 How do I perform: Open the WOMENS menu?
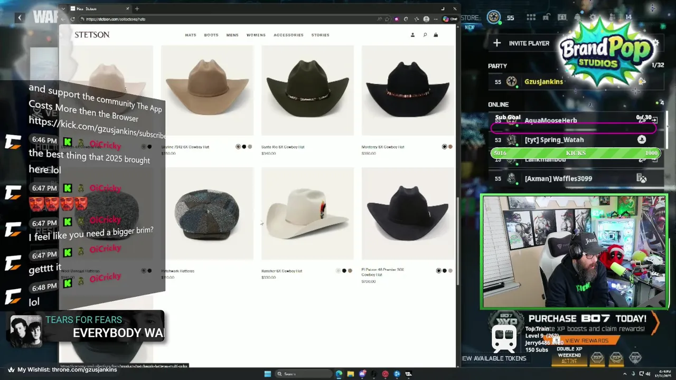pos(256,35)
